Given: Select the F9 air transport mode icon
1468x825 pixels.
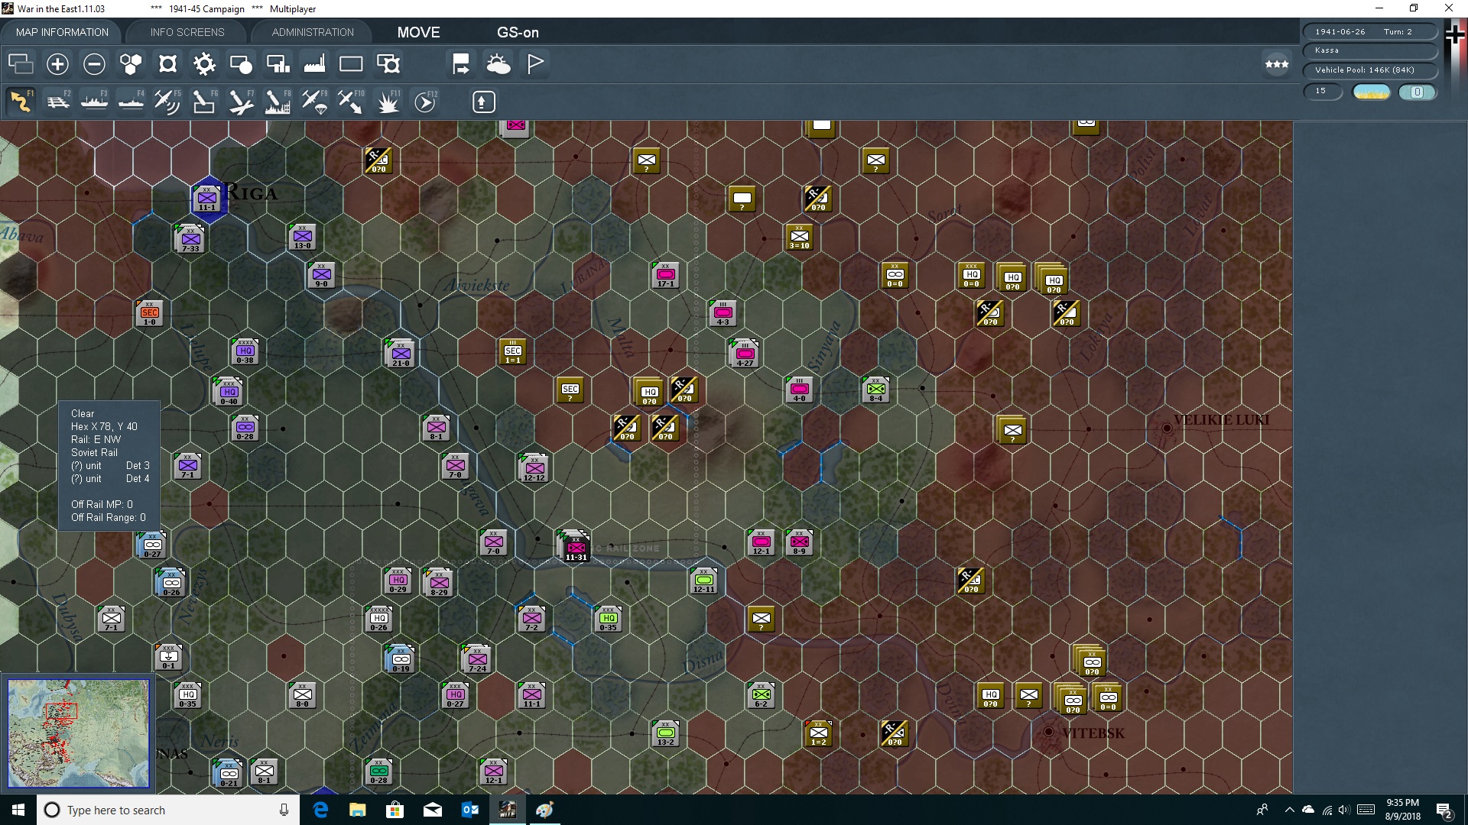Looking at the screenshot, I should click(x=314, y=102).
